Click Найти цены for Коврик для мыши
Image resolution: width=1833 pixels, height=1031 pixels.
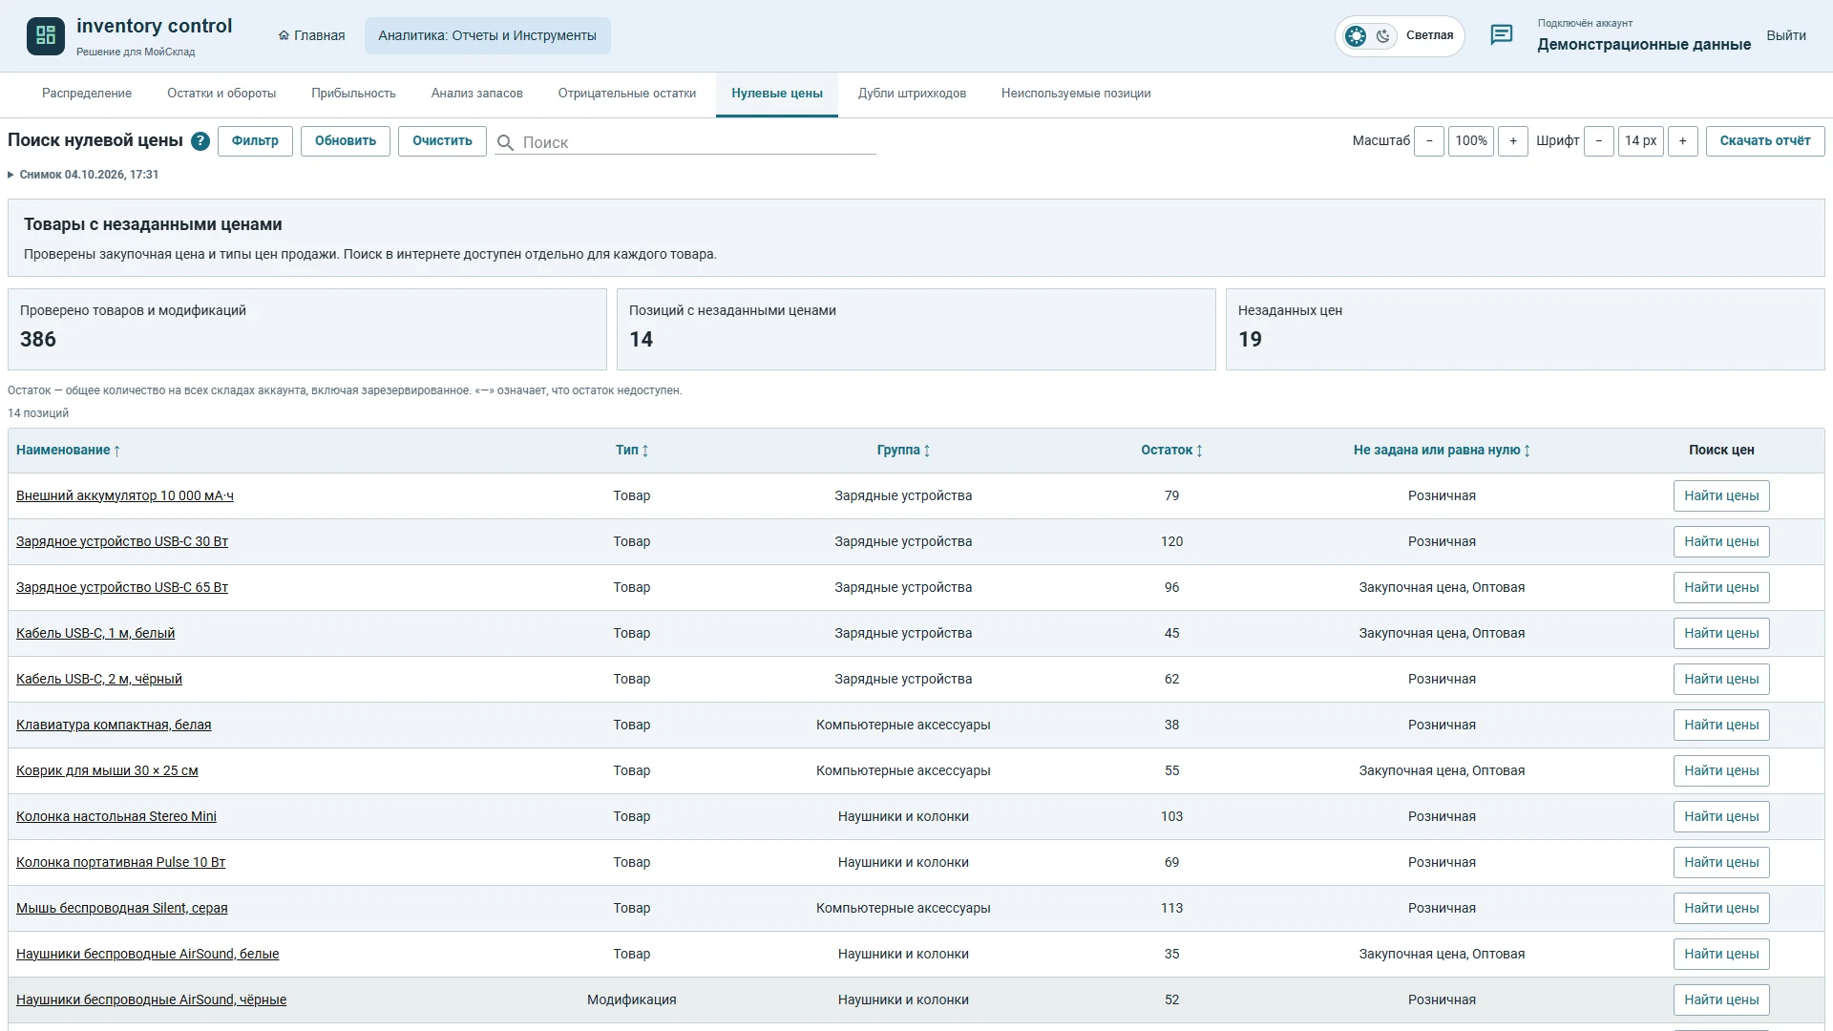click(1721, 771)
